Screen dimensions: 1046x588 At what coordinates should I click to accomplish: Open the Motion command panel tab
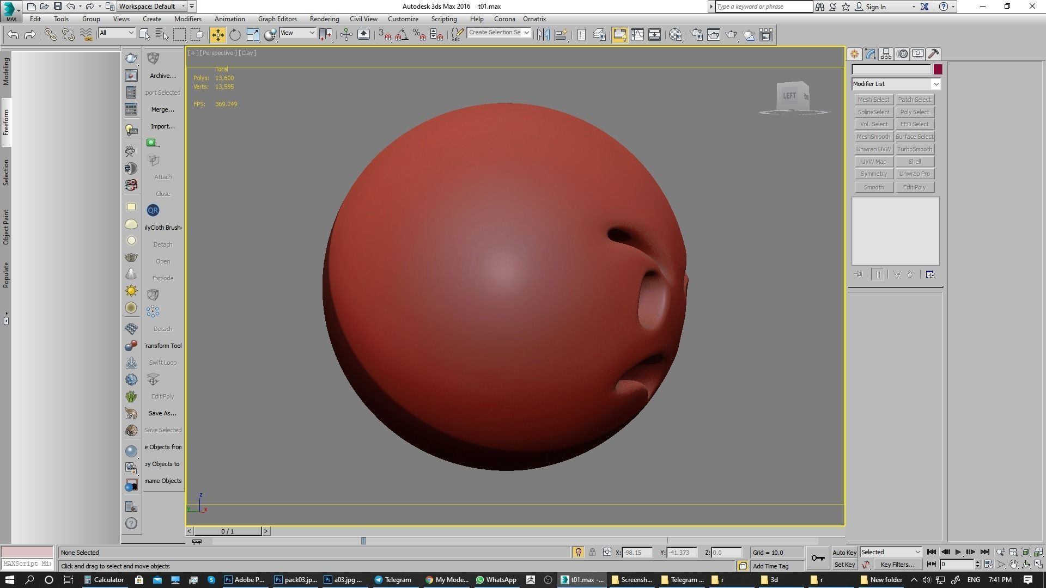[x=902, y=54]
